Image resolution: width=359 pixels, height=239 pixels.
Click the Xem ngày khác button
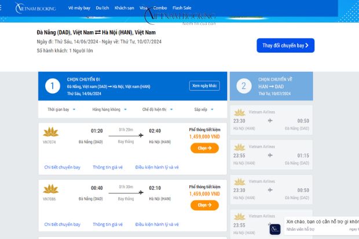204,86
